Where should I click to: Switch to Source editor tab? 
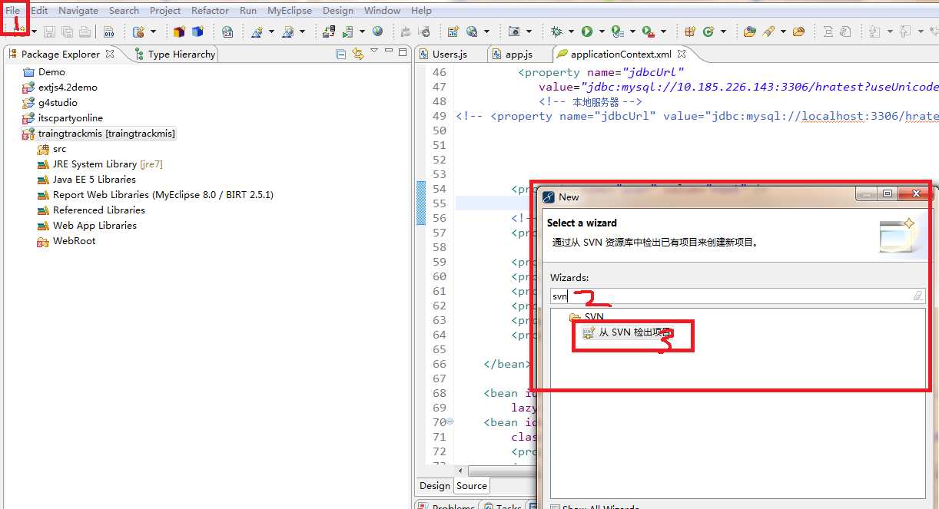click(472, 485)
